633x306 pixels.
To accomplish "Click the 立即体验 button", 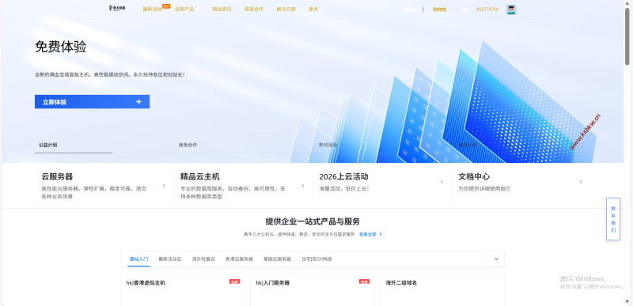I will pos(92,101).
